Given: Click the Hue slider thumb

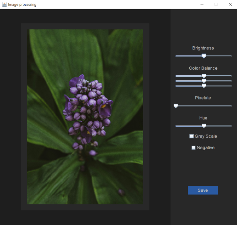Looking at the screenshot, I should pos(204,126).
